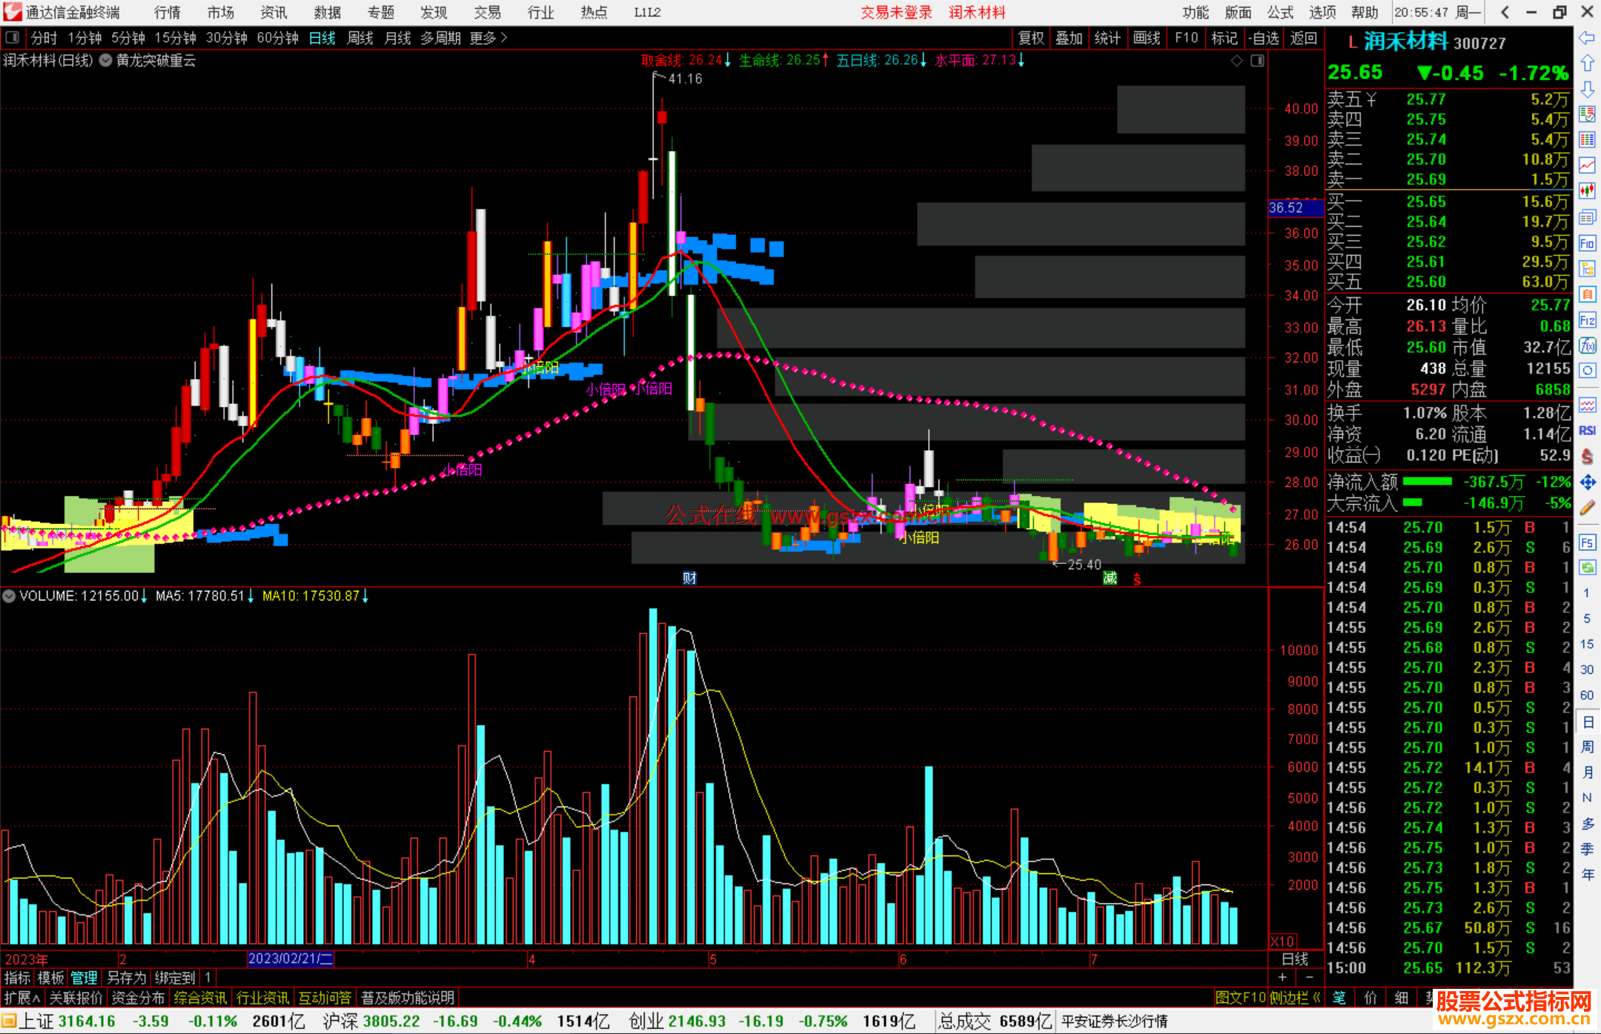Click the F12 sidebar icon
The height and width of the screenshot is (1034, 1601).
[x=1587, y=320]
